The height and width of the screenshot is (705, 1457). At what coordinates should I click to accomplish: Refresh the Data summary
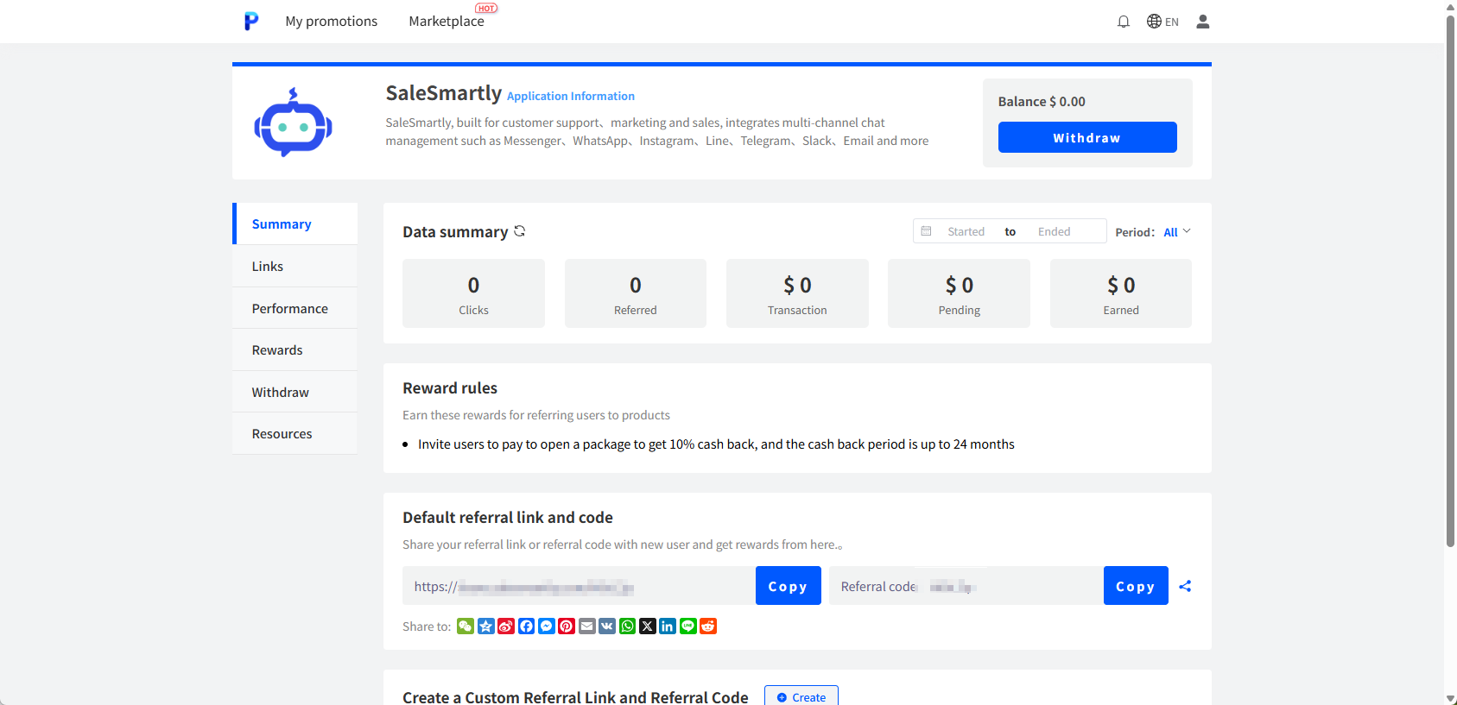coord(520,231)
